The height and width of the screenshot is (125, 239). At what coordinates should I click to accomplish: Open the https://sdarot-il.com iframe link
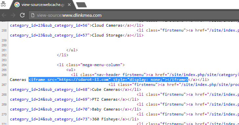84,80
